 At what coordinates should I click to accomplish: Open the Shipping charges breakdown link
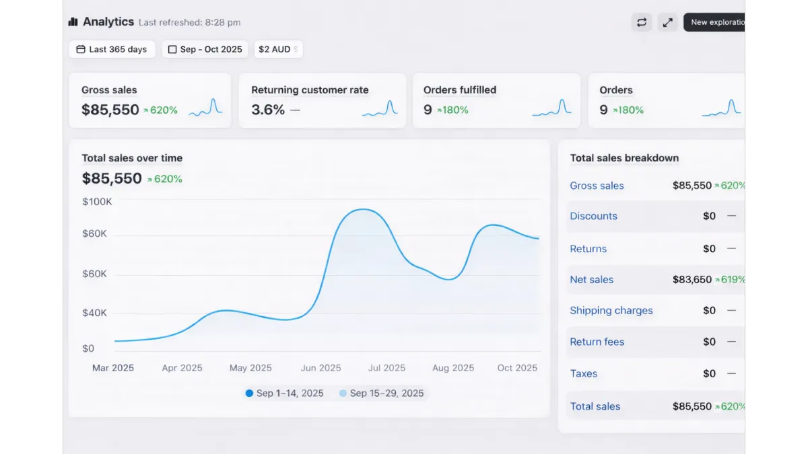[x=611, y=311]
